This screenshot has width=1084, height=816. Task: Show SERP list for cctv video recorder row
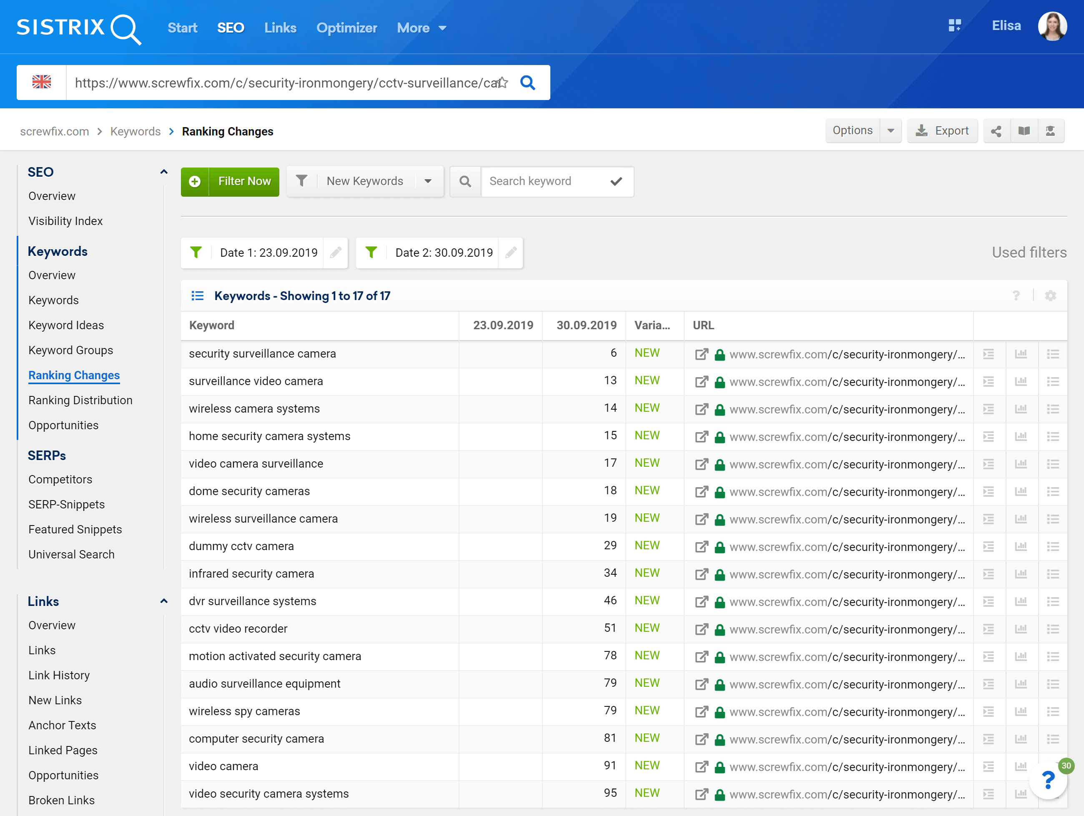pos(989,629)
